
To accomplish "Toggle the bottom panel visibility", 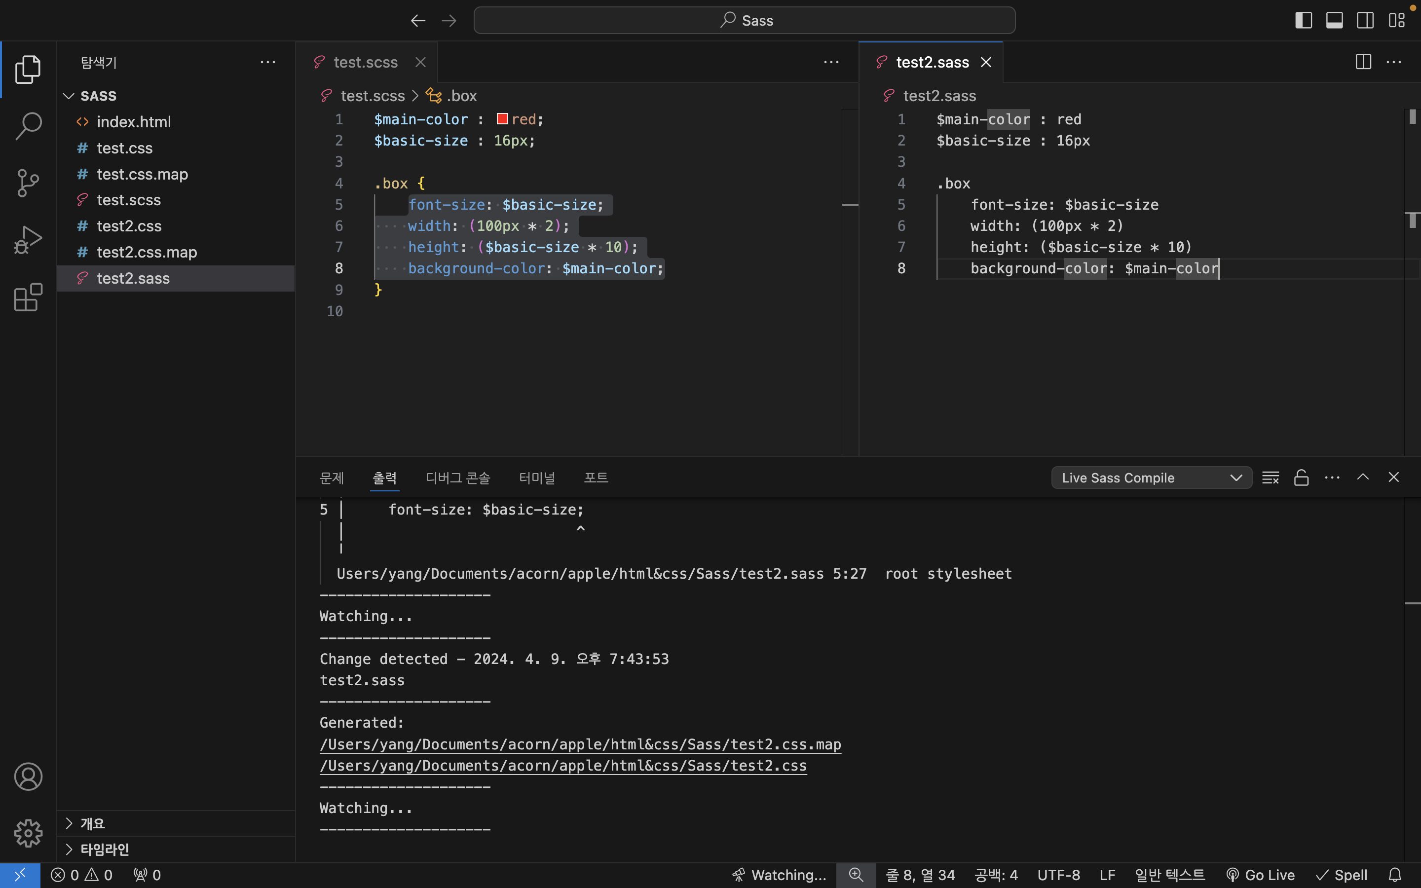I will (1334, 21).
